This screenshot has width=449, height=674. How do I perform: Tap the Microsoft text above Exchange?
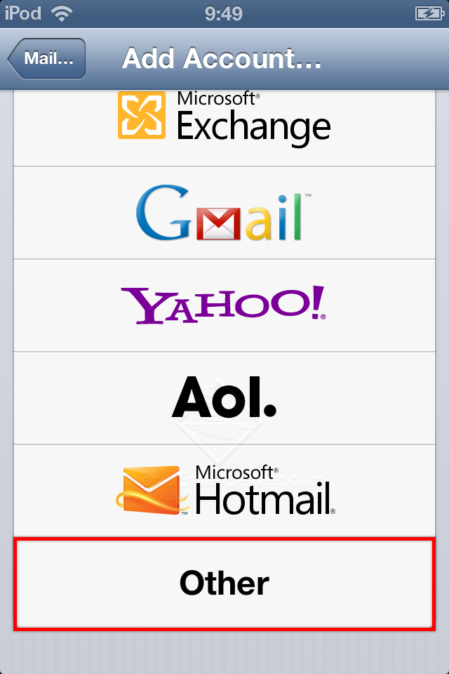click(218, 99)
